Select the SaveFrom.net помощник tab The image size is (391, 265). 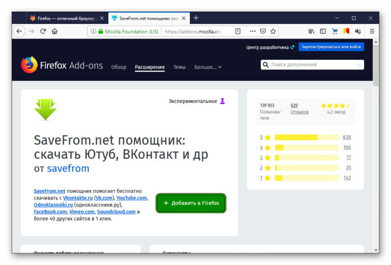tap(149, 18)
